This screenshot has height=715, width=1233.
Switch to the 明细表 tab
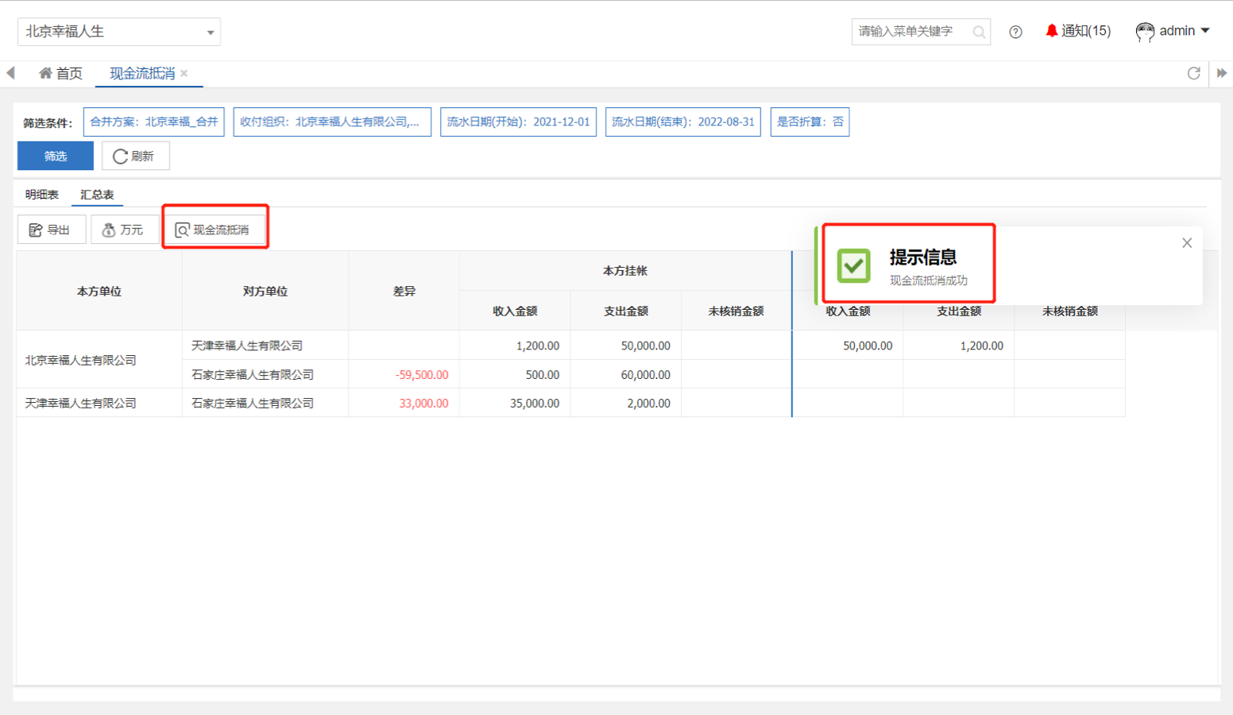click(x=42, y=195)
